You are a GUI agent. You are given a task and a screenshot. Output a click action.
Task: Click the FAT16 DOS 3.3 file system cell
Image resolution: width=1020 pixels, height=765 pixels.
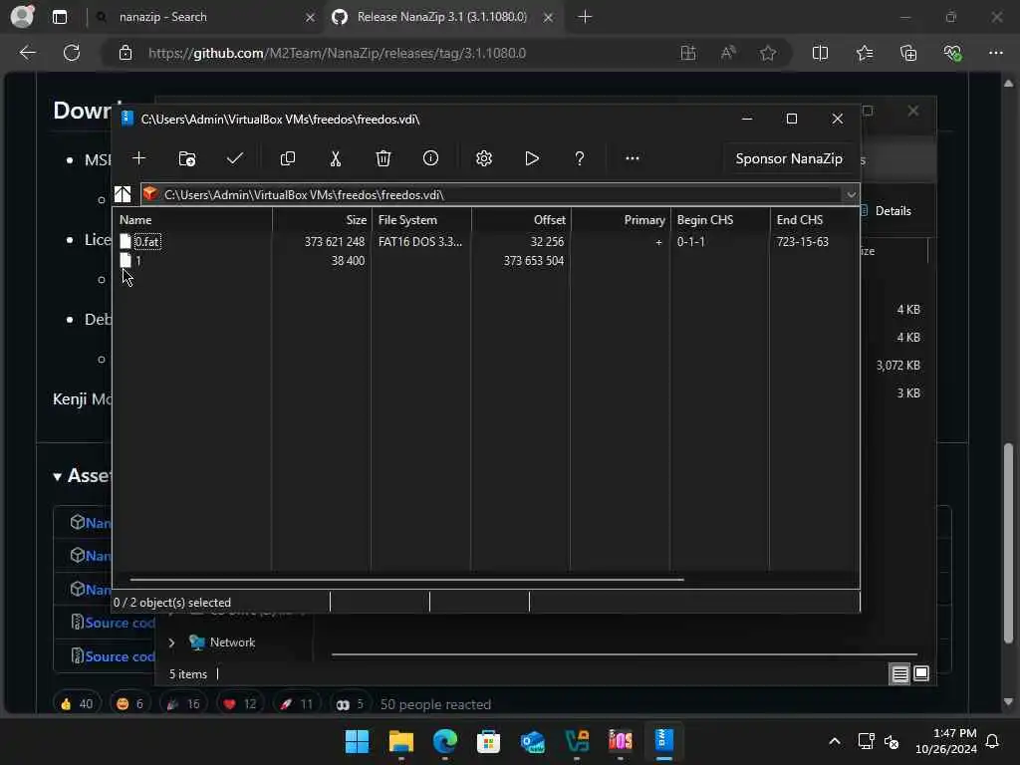420,241
